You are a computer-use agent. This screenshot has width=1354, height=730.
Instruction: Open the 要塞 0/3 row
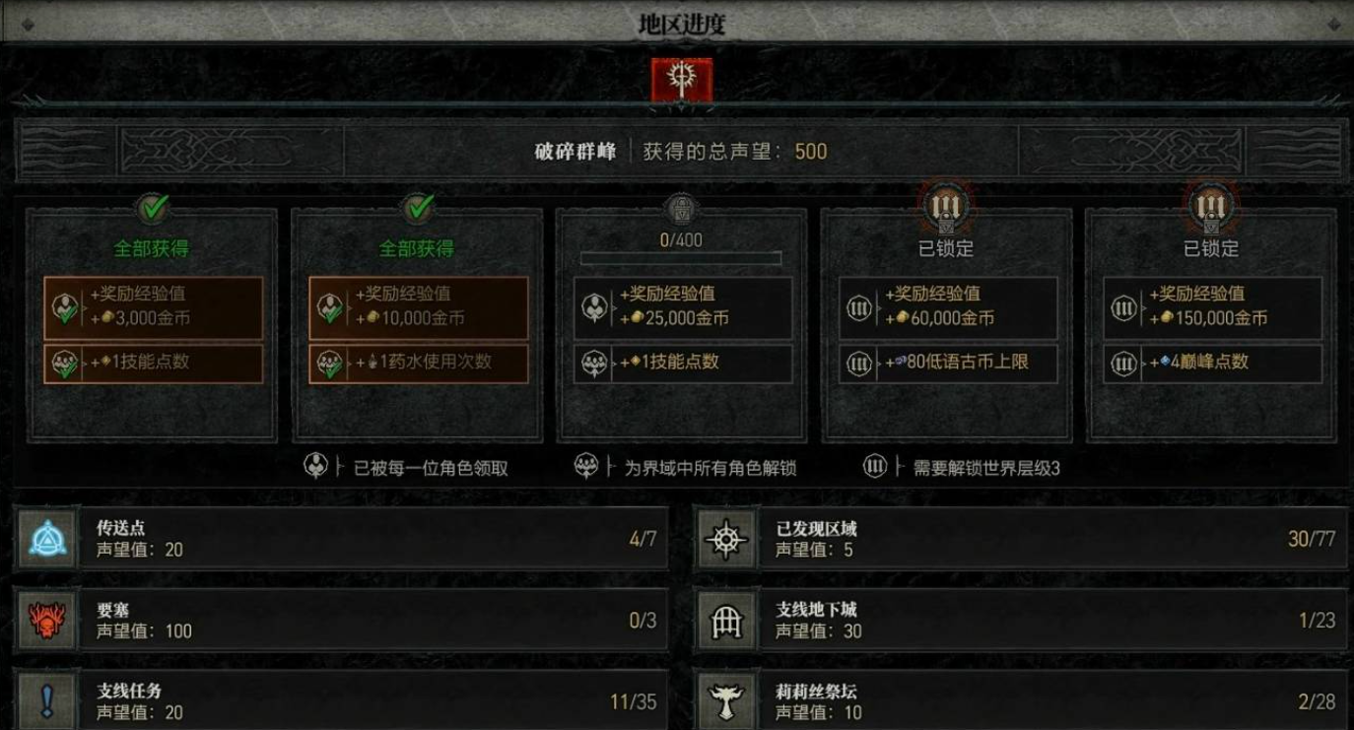pyautogui.click(x=341, y=621)
